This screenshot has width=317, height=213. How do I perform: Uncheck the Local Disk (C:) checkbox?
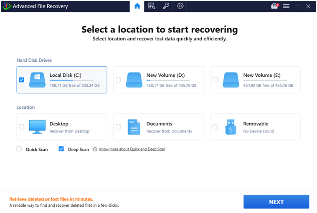point(21,80)
